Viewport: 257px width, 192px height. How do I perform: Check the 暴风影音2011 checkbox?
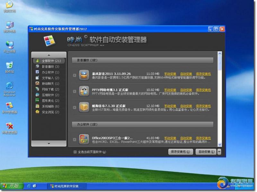point(75,76)
